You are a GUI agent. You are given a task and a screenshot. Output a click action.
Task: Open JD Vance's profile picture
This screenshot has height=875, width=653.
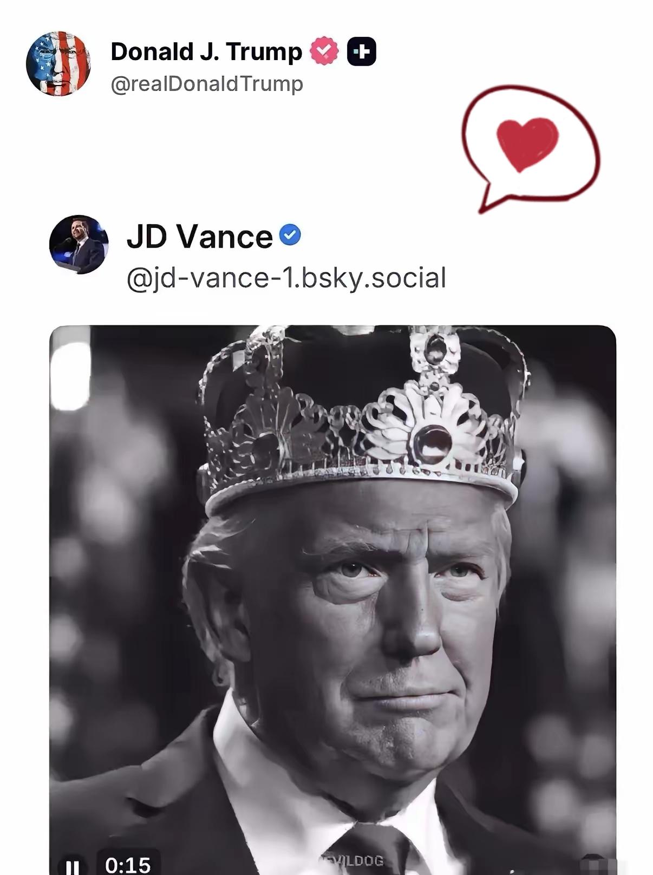(79, 245)
